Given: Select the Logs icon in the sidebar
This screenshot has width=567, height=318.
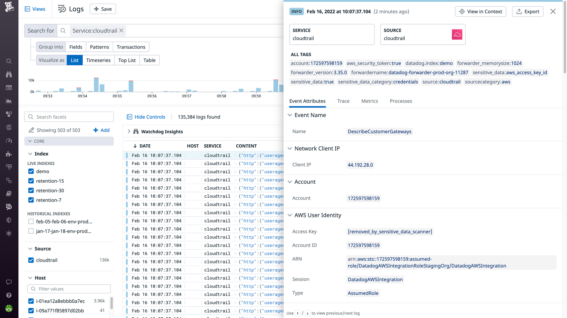Looking at the screenshot, I should pyautogui.click(x=9, y=207).
